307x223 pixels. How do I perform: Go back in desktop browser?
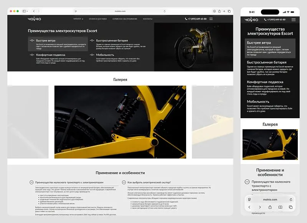tap(34, 11)
